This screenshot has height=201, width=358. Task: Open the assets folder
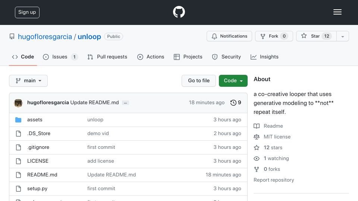[35, 119]
